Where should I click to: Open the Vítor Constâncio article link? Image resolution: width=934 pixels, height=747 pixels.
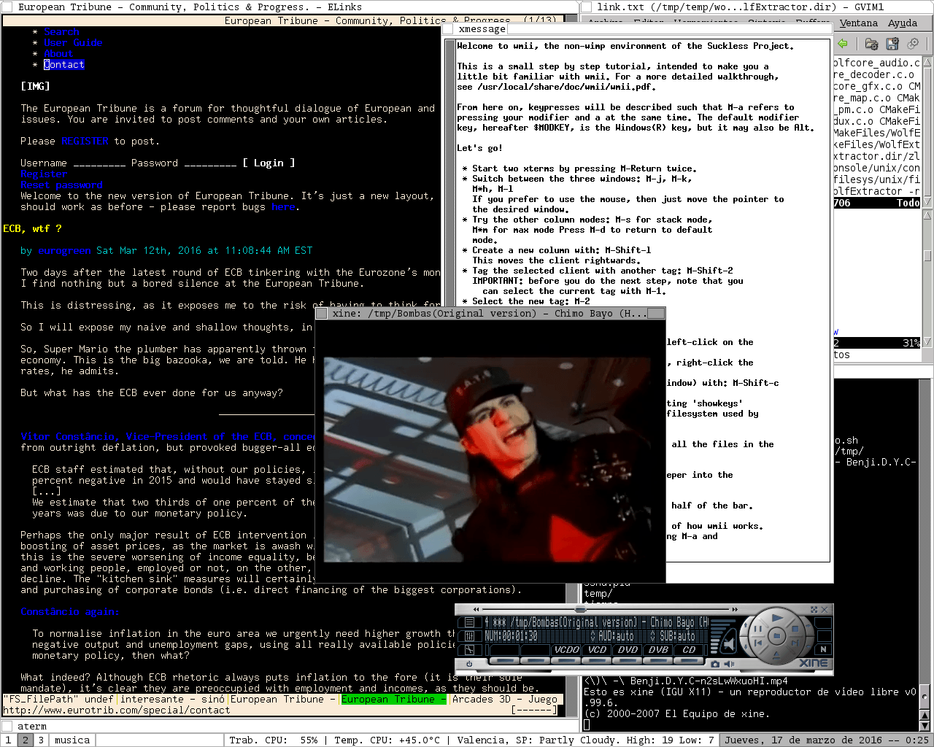tap(168, 437)
